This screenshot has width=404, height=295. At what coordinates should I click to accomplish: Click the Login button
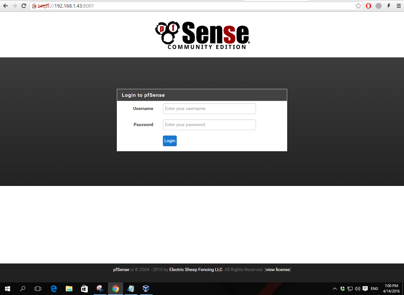tap(170, 141)
